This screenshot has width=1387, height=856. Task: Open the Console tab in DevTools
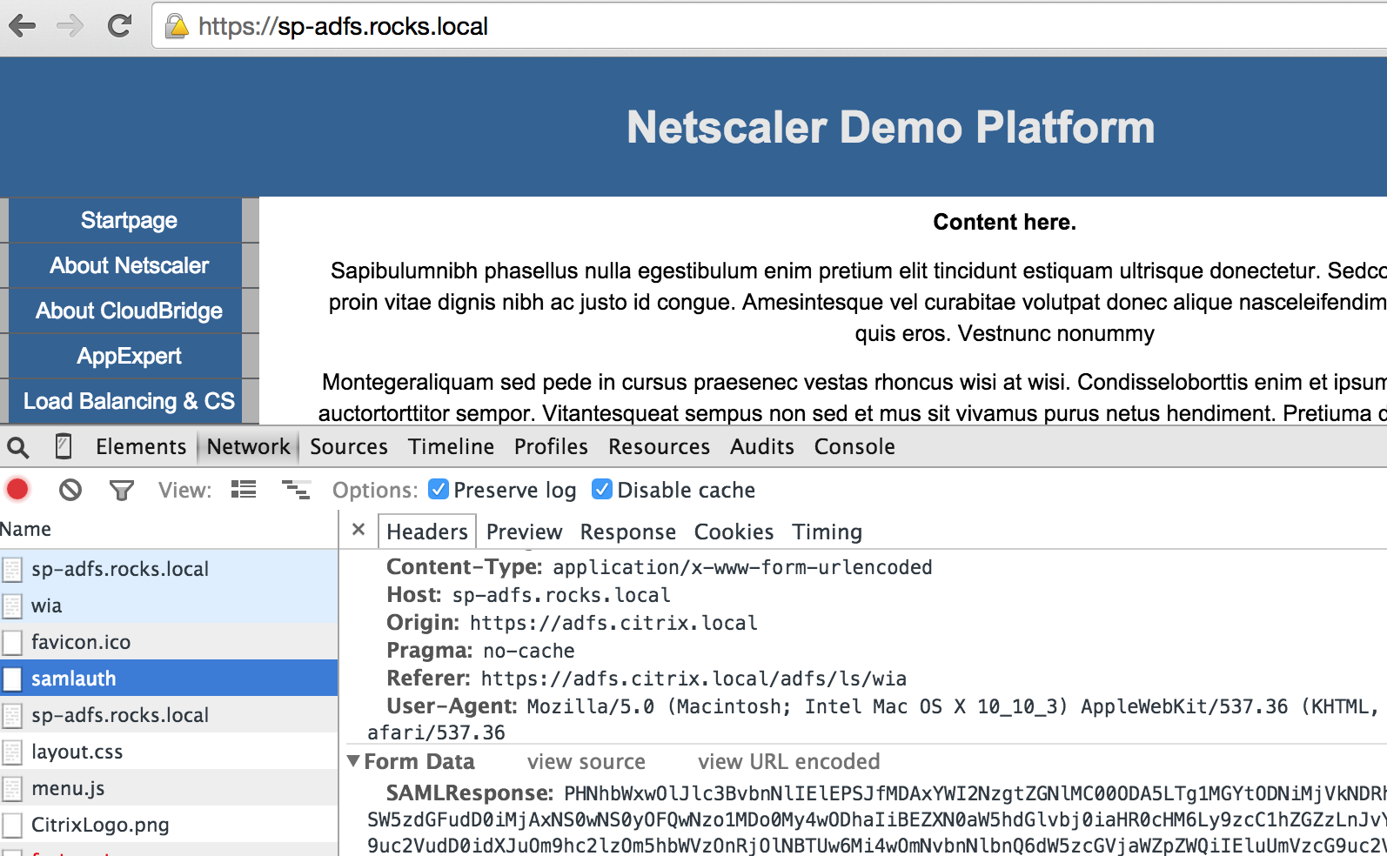click(854, 446)
